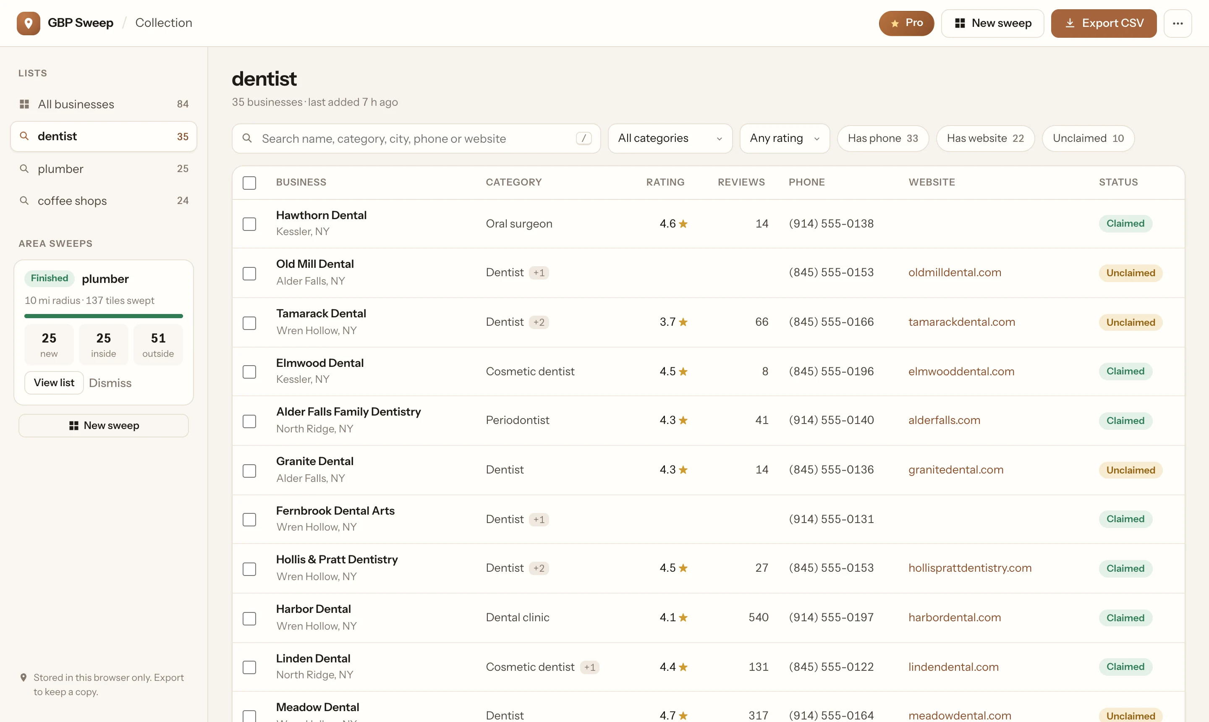Toggle the Has website filter chip
1209x722 pixels.
(x=985, y=138)
